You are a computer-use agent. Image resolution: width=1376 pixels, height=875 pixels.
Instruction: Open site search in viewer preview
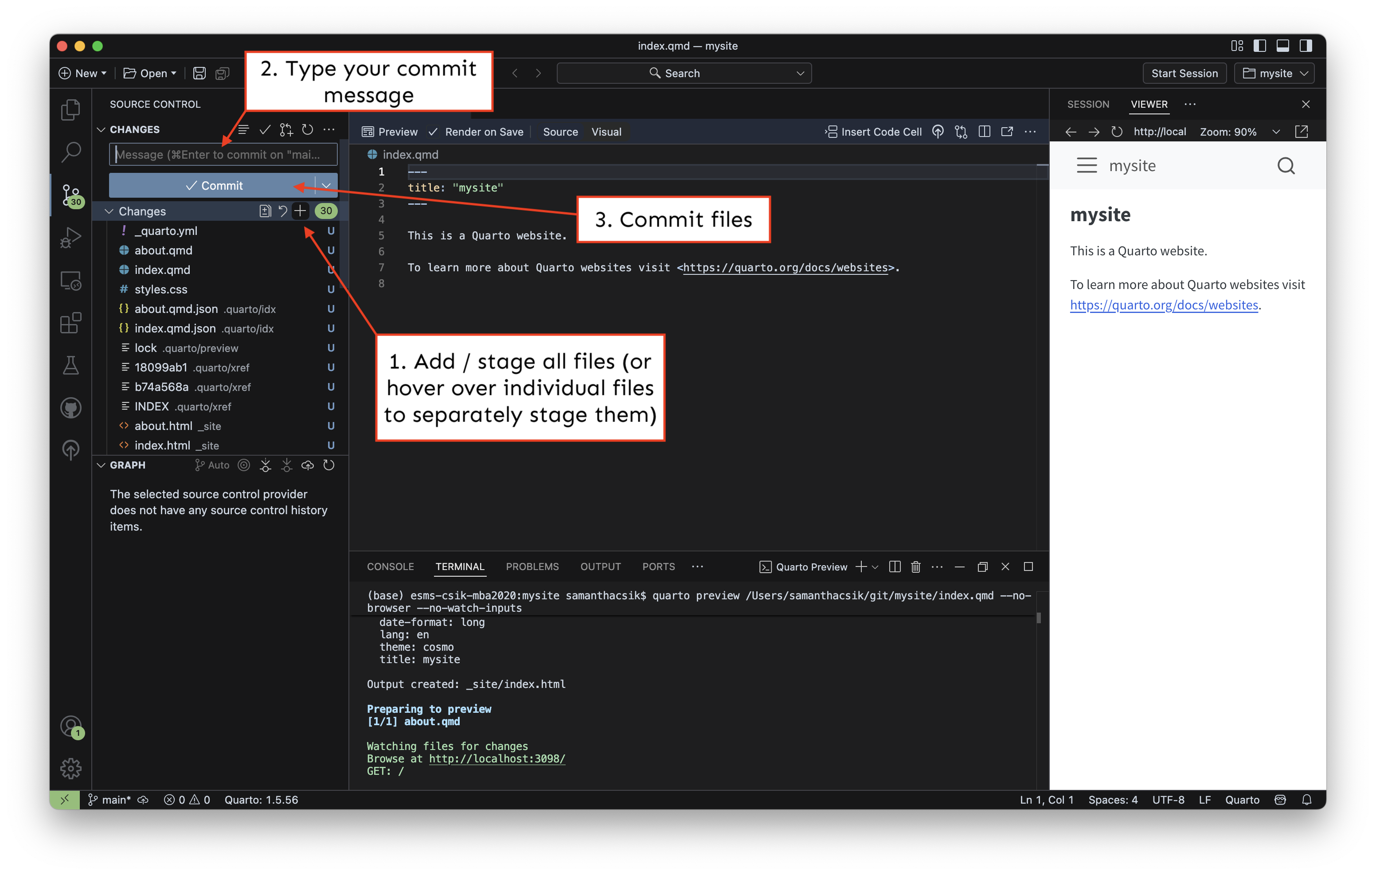point(1286,166)
